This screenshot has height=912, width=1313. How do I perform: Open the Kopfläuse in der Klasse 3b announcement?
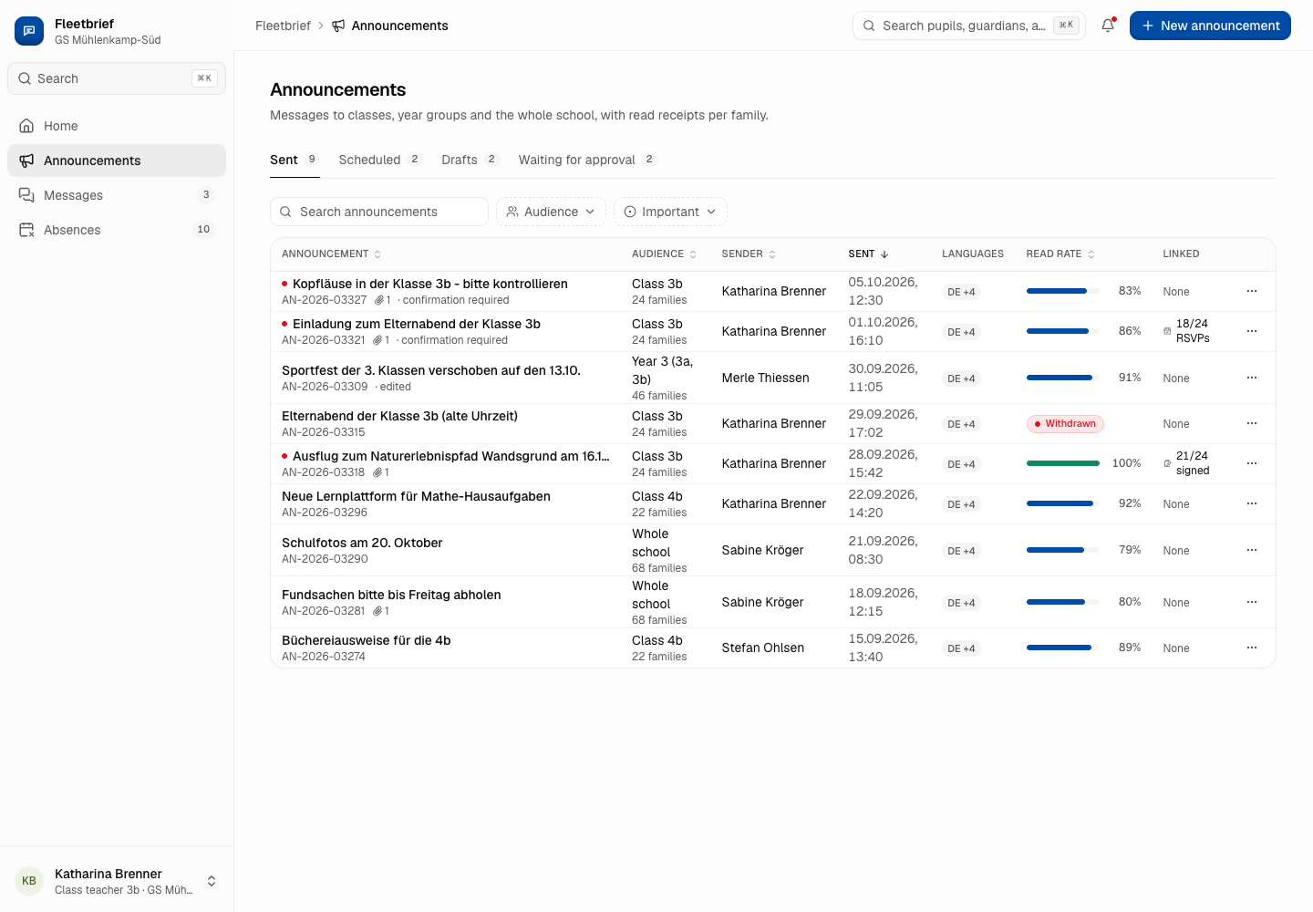[x=430, y=284]
